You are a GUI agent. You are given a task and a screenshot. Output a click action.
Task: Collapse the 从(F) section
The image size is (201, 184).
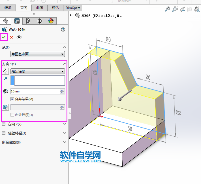tap(65, 47)
